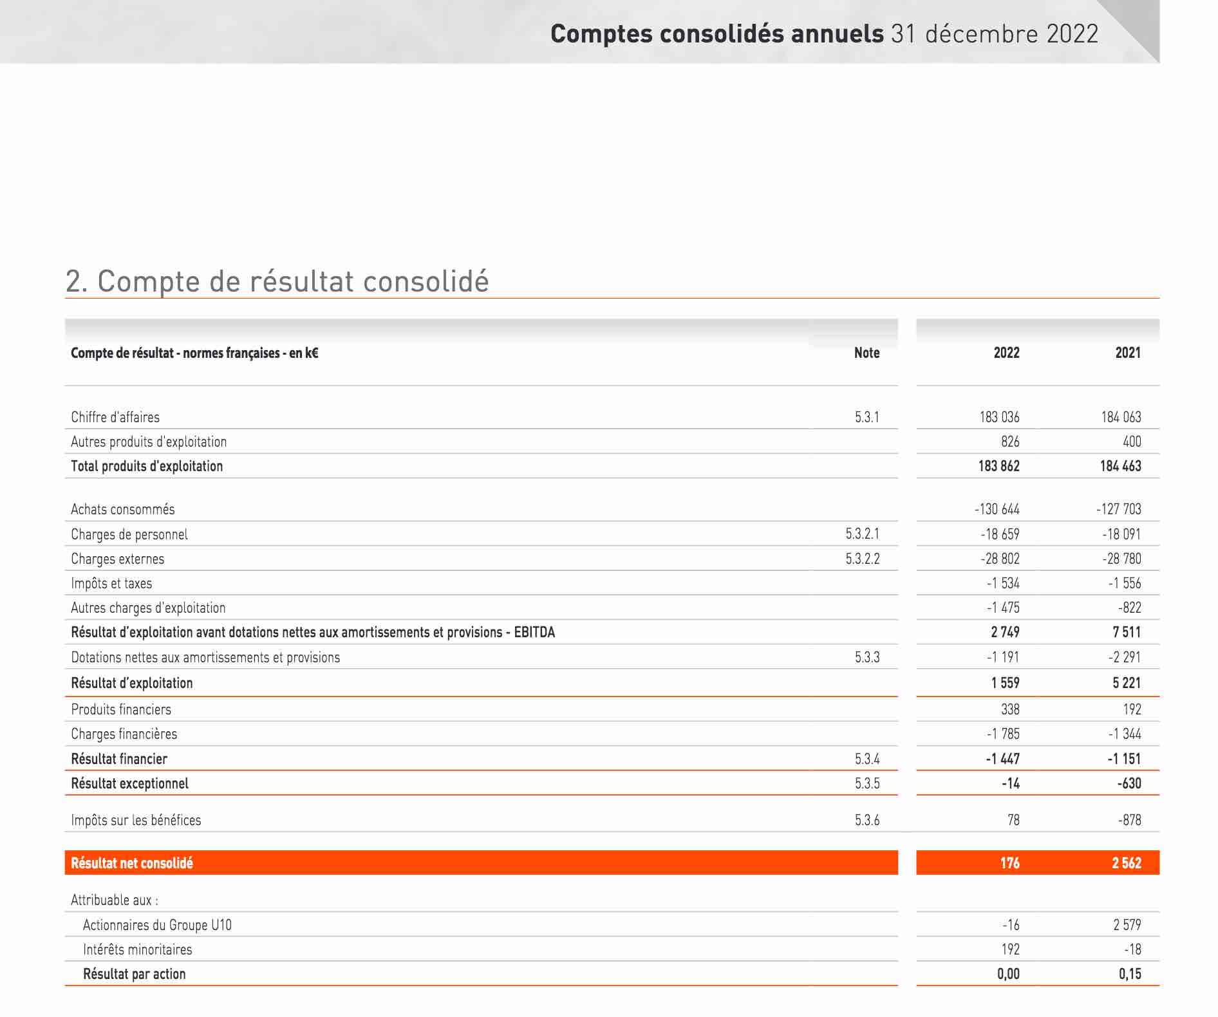
Task: Click the value '-1 534'
Action: [x=1003, y=583]
